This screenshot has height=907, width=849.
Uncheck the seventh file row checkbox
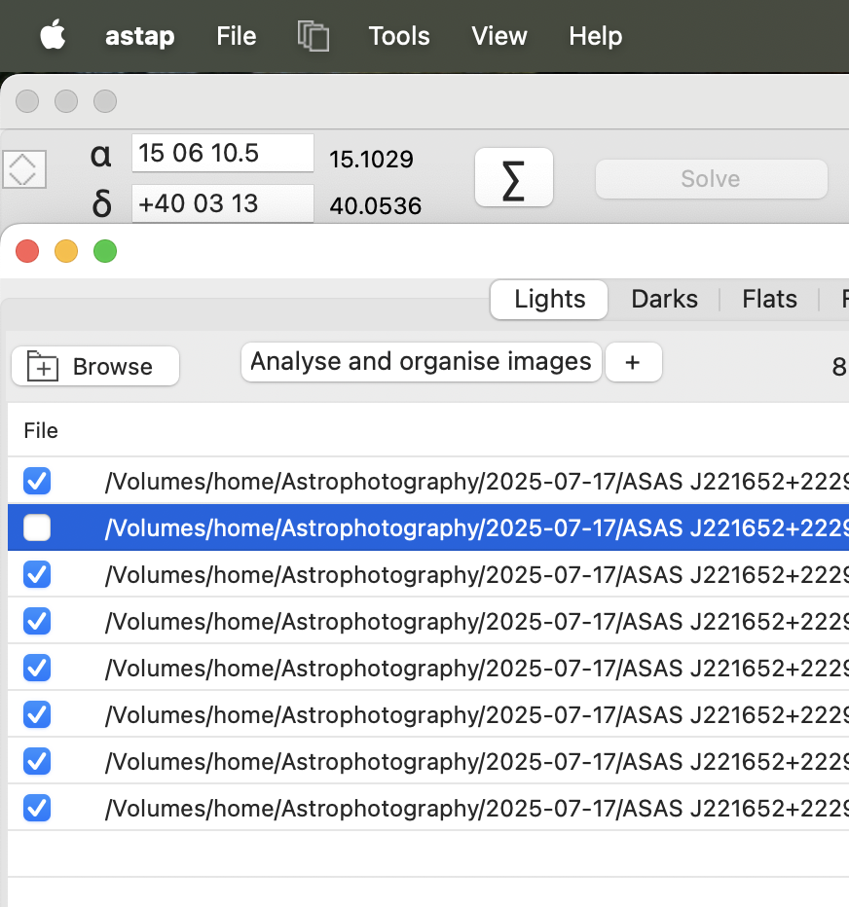(x=37, y=761)
